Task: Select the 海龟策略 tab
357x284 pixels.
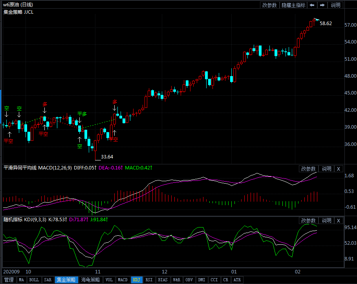Action: click(90, 280)
